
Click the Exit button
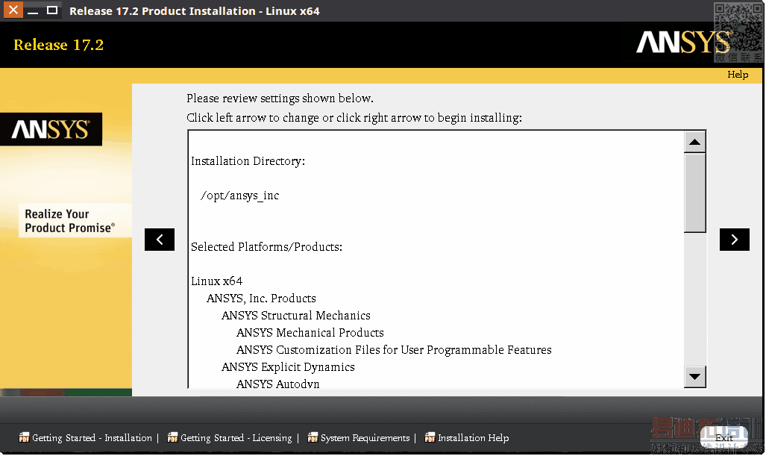point(723,437)
